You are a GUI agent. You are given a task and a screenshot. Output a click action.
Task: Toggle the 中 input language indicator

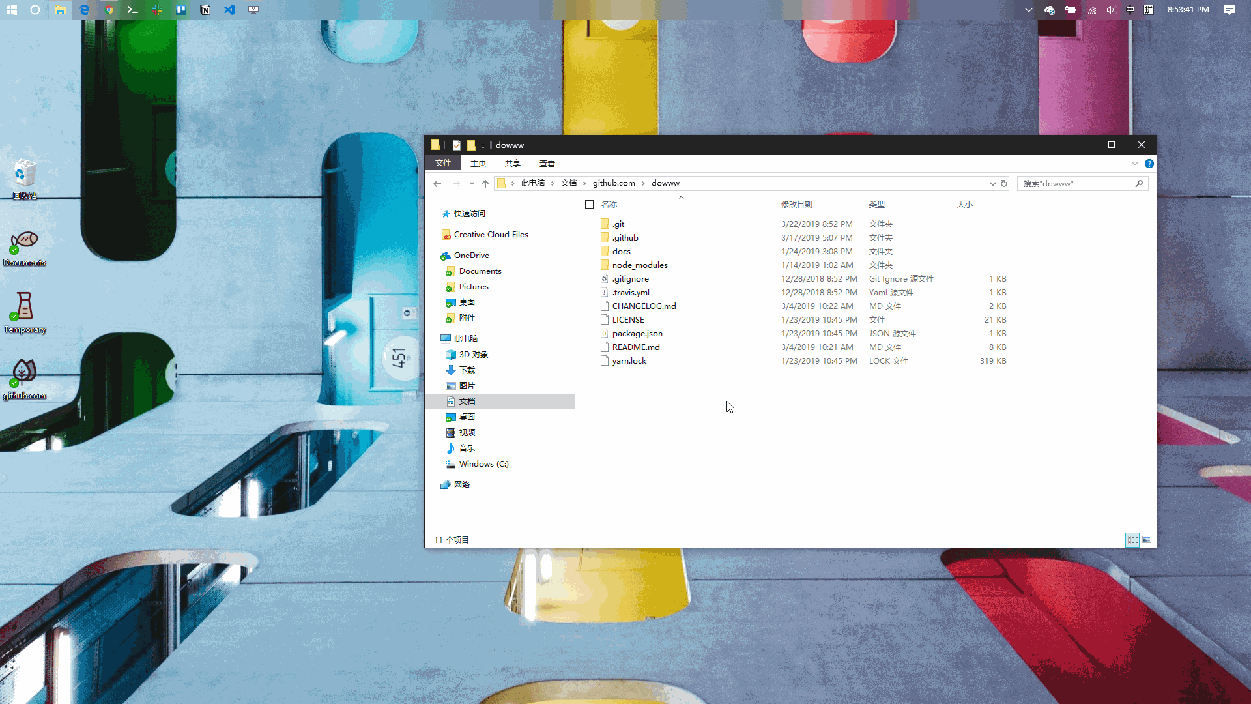point(1130,10)
